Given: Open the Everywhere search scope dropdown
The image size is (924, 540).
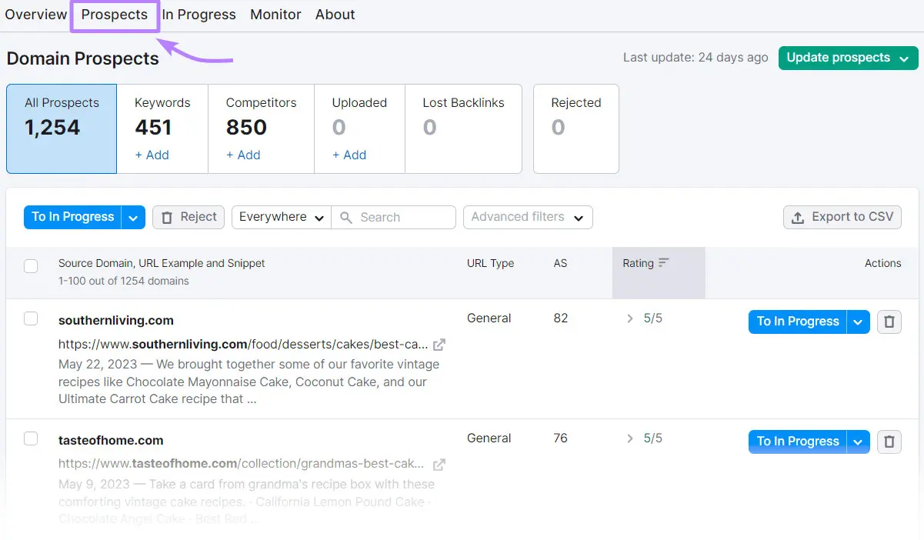Looking at the screenshot, I should coord(281,217).
